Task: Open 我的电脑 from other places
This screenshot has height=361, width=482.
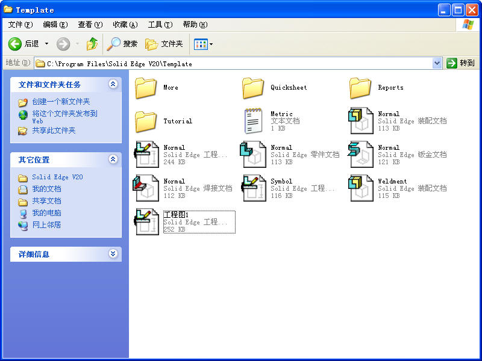Action: point(46,213)
